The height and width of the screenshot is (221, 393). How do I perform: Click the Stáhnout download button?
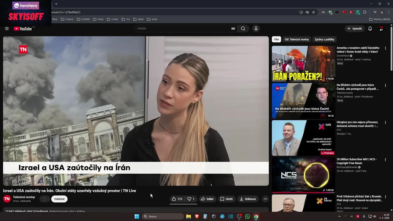click(x=248, y=199)
